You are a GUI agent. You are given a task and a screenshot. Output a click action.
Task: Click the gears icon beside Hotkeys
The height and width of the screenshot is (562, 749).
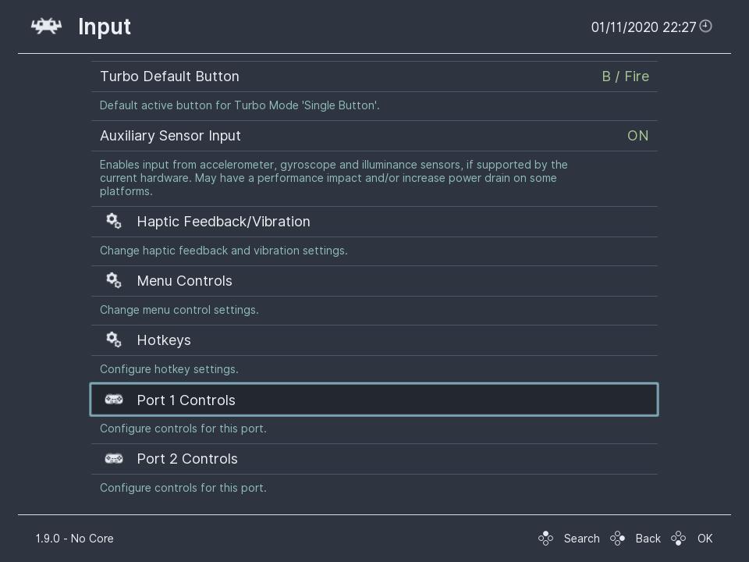114,340
